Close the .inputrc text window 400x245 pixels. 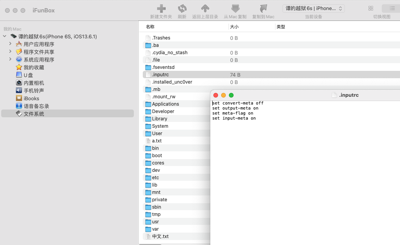[216, 95]
